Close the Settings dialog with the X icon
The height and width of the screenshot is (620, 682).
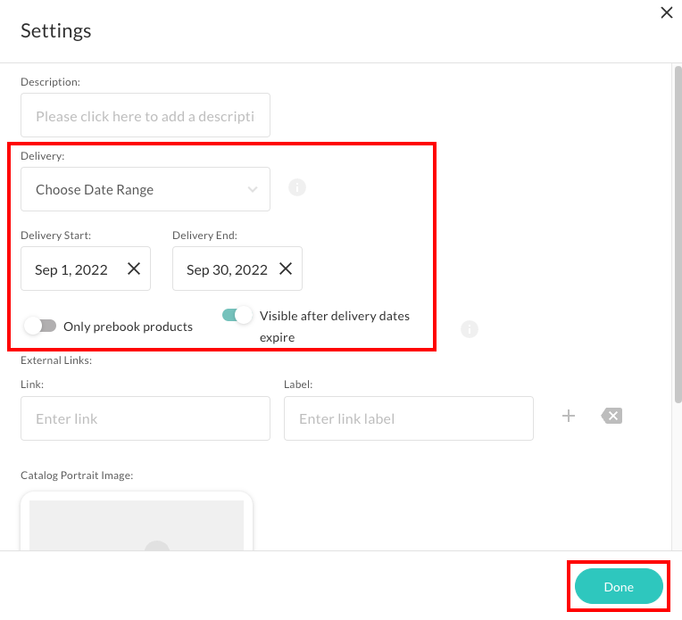point(666,12)
